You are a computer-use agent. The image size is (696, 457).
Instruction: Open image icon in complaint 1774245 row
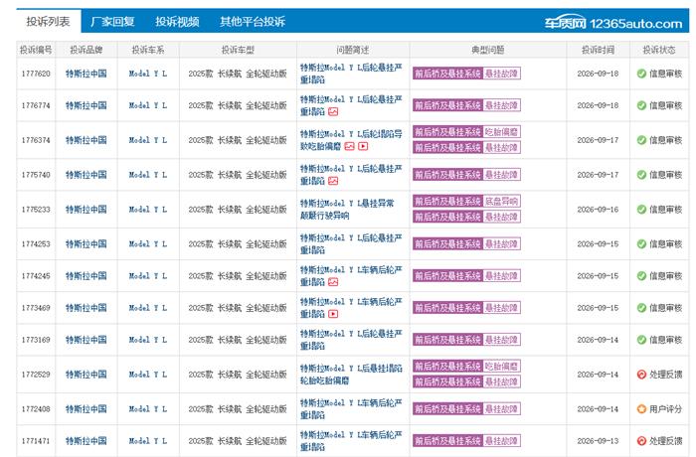coord(333,282)
